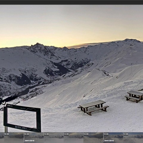
Task: View the 10:00 thumbnail dated 29/01/2016
Action: (x=113, y=138)
